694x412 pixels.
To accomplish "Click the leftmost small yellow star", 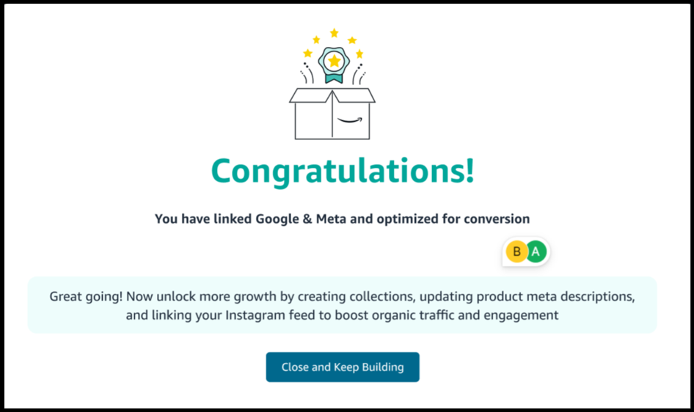I will point(308,54).
